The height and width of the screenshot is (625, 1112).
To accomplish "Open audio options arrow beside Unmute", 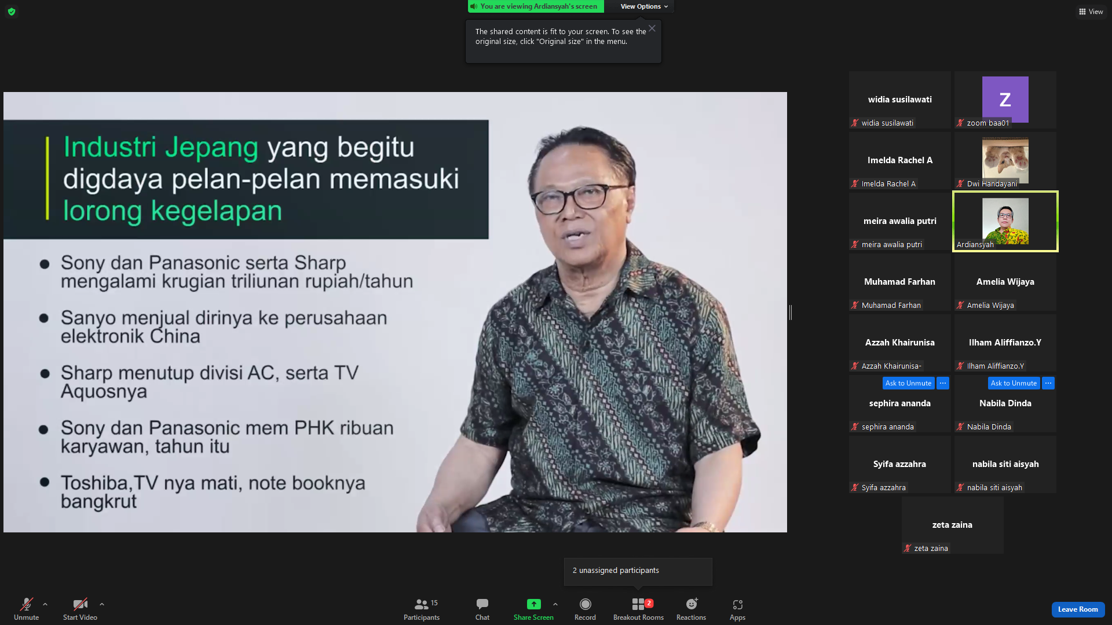I will click(45, 604).
